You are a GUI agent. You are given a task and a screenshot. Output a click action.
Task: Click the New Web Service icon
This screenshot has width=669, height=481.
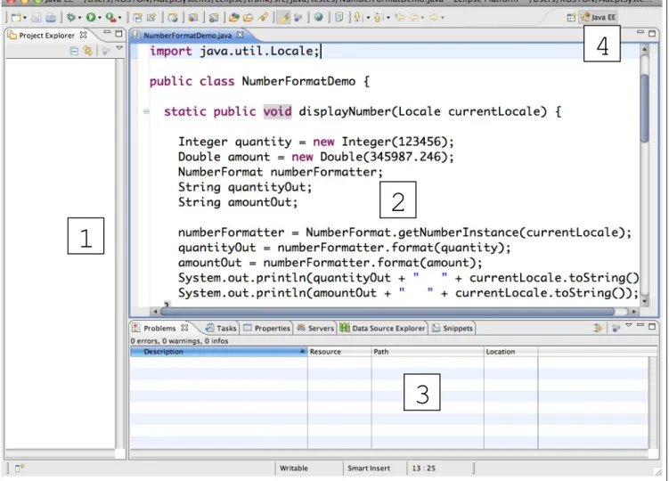[x=172, y=18]
